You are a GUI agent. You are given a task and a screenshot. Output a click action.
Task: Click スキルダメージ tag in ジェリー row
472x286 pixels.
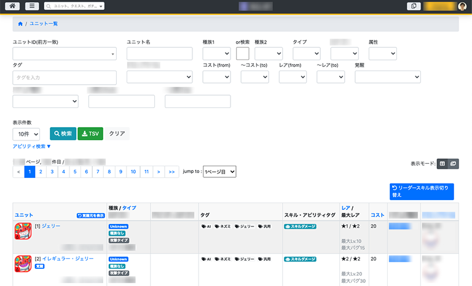point(300,226)
